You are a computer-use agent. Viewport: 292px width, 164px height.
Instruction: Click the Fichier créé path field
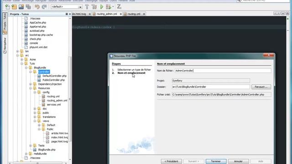(221, 95)
